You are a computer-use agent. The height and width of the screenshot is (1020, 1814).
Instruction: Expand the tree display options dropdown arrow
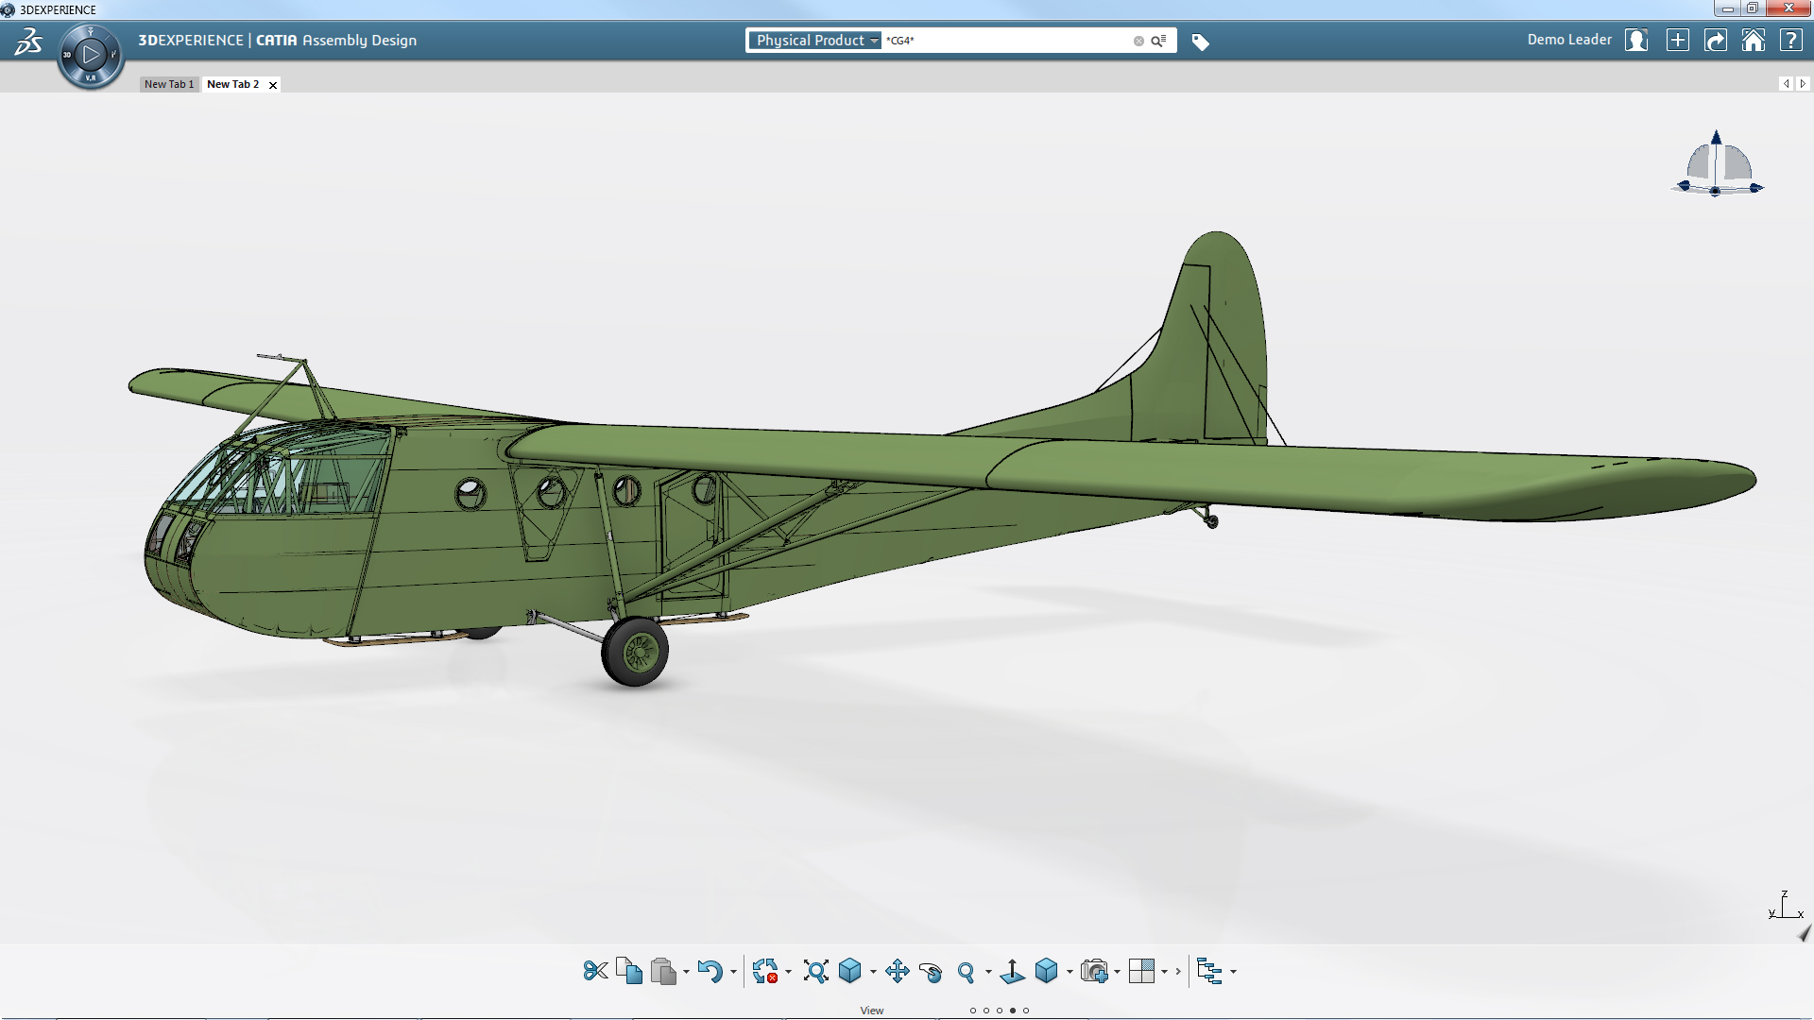point(1233,972)
